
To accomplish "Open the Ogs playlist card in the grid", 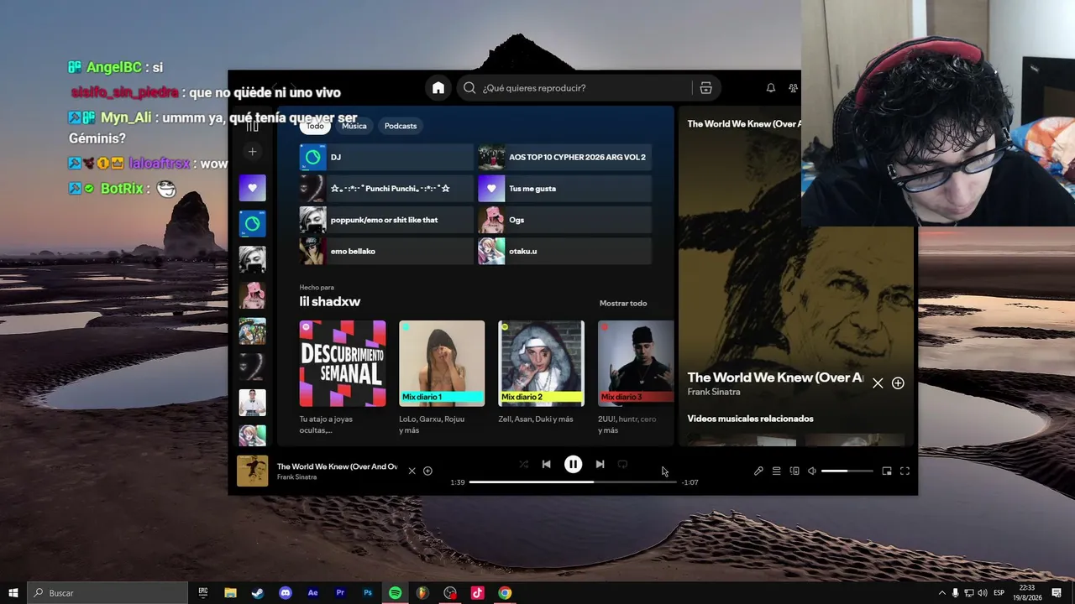I will [564, 220].
